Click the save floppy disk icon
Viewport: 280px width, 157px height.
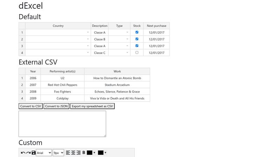point(34,153)
